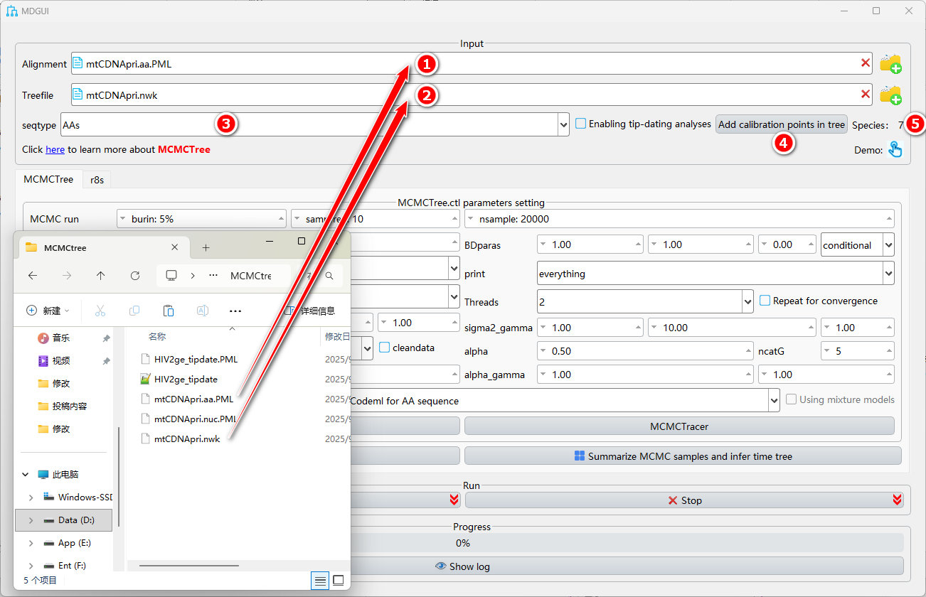Clear the Alignment file with red X
This screenshot has width=926, height=597.
(x=866, y=63)
